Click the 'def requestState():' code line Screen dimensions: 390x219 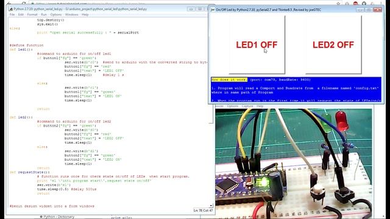[30, 172]
